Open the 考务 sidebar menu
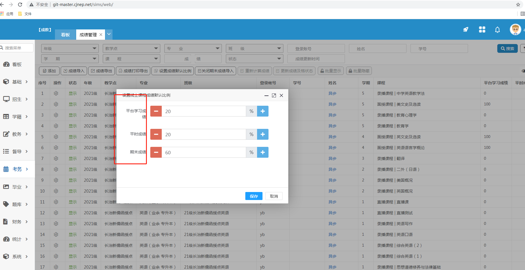525x270 pixels. click(x=17, y=169)
